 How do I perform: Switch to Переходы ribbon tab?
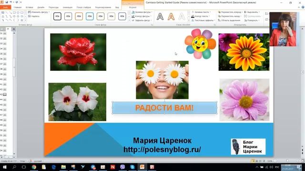tap(53, 8)
